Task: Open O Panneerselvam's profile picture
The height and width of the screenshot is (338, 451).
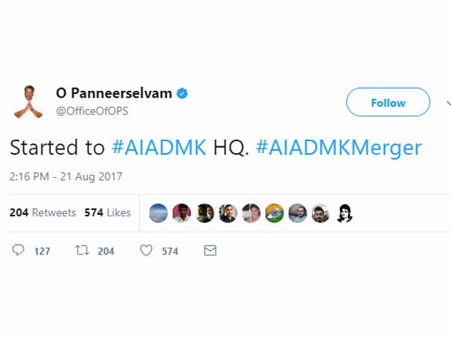Action: coord(29,101)
